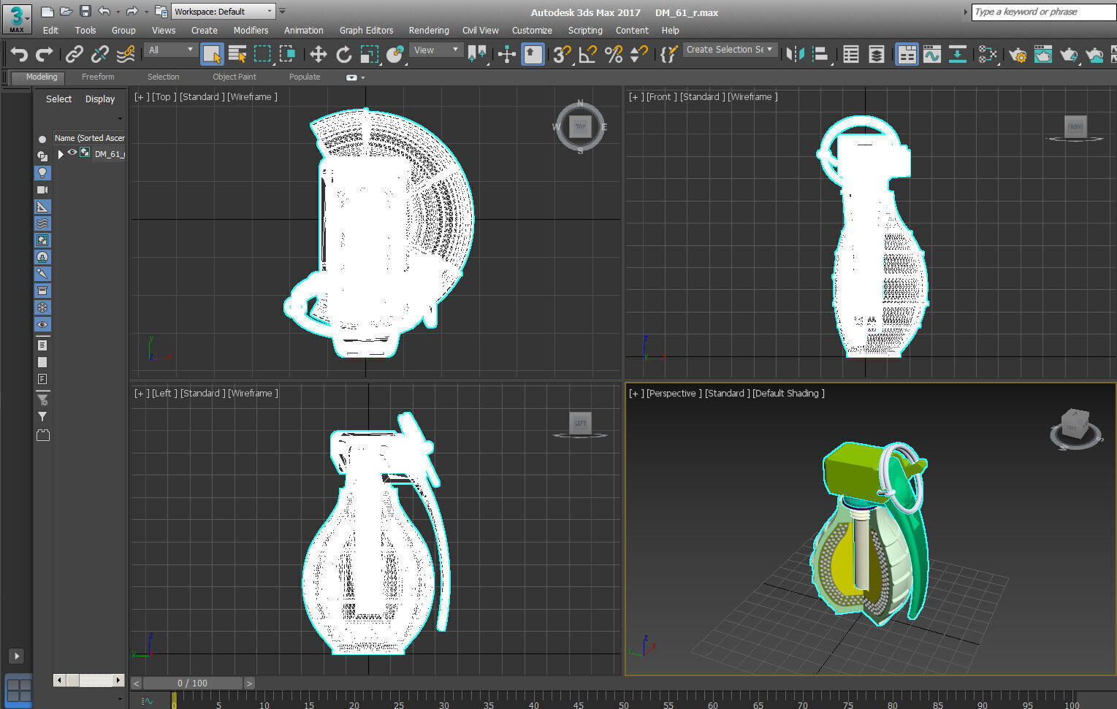This screenshot has height=709, width=1117.
Task: Toggle Angle Snap button
Action: 587,54
